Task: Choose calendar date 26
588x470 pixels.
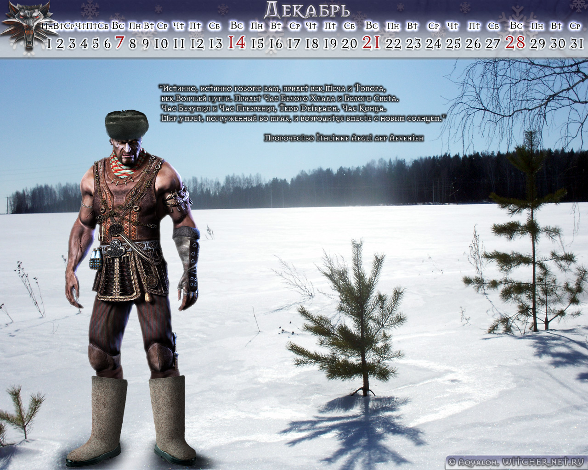Action: (473, 44)
